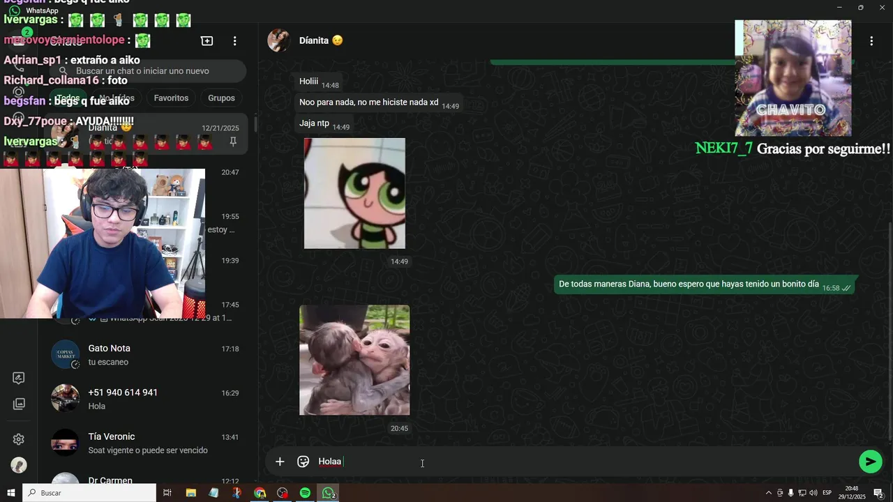Expand the hidden system tray icons
This screenshot has height=502, width=893.
(769, 493)
